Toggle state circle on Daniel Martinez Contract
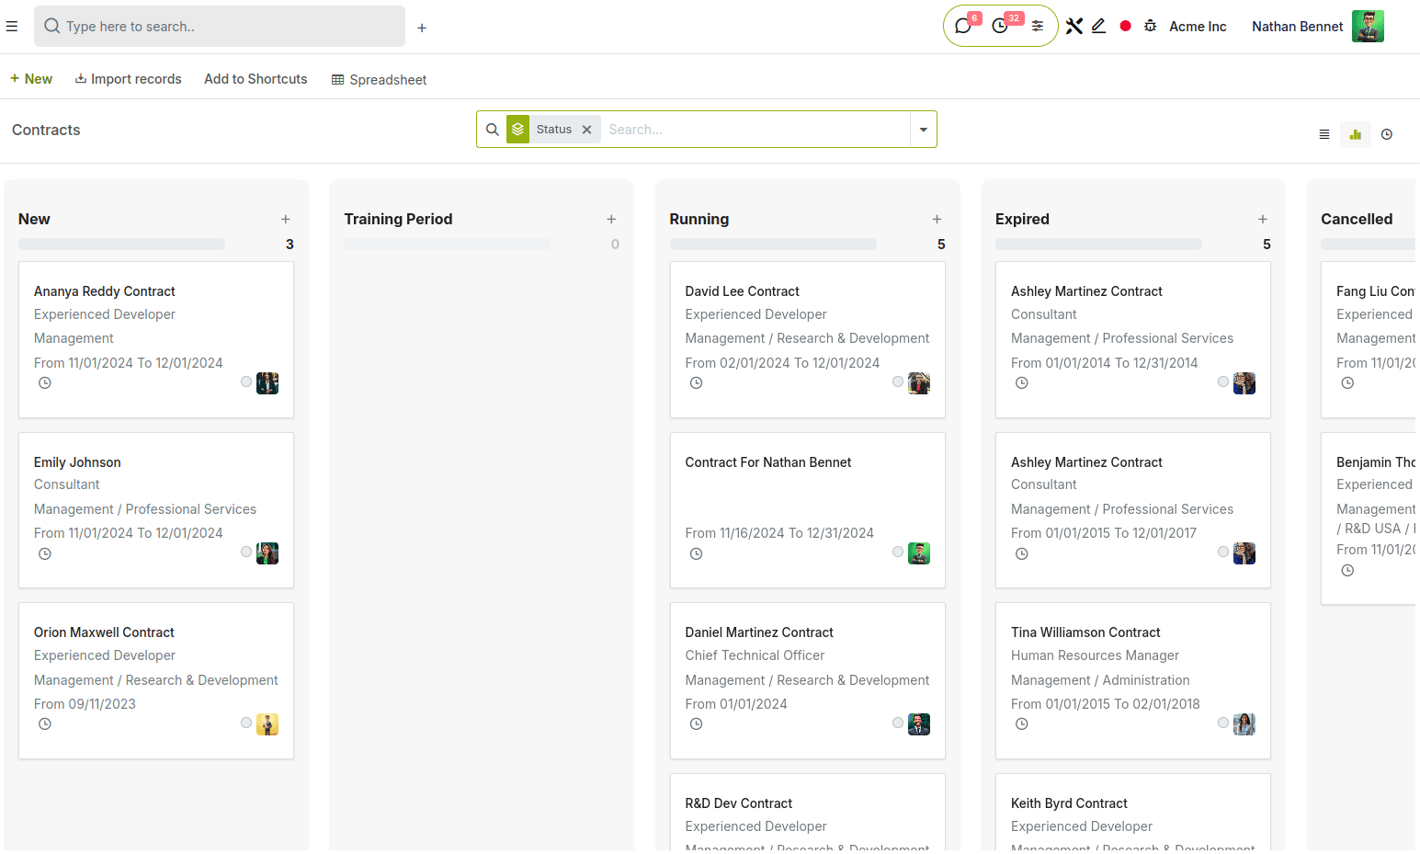The width and height of the screenshot is (1420, 854). click(x=898, y=723)
